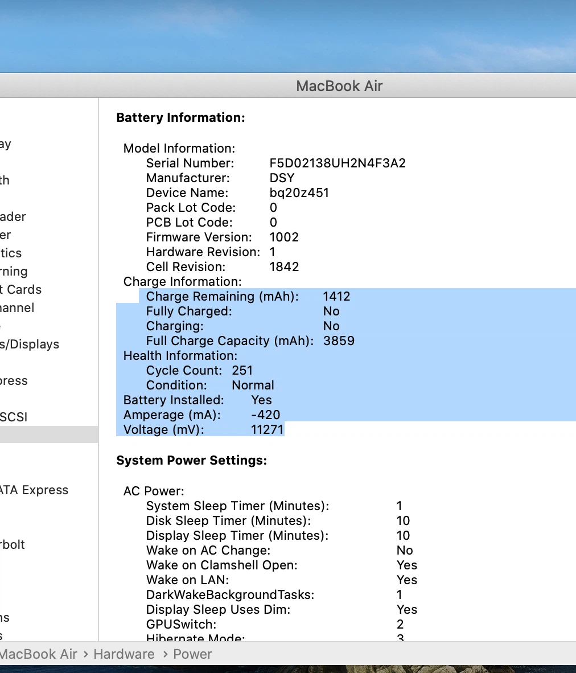Select Amperage value -420
Screen dimensions: 576x673
click(x=266, y=415)
